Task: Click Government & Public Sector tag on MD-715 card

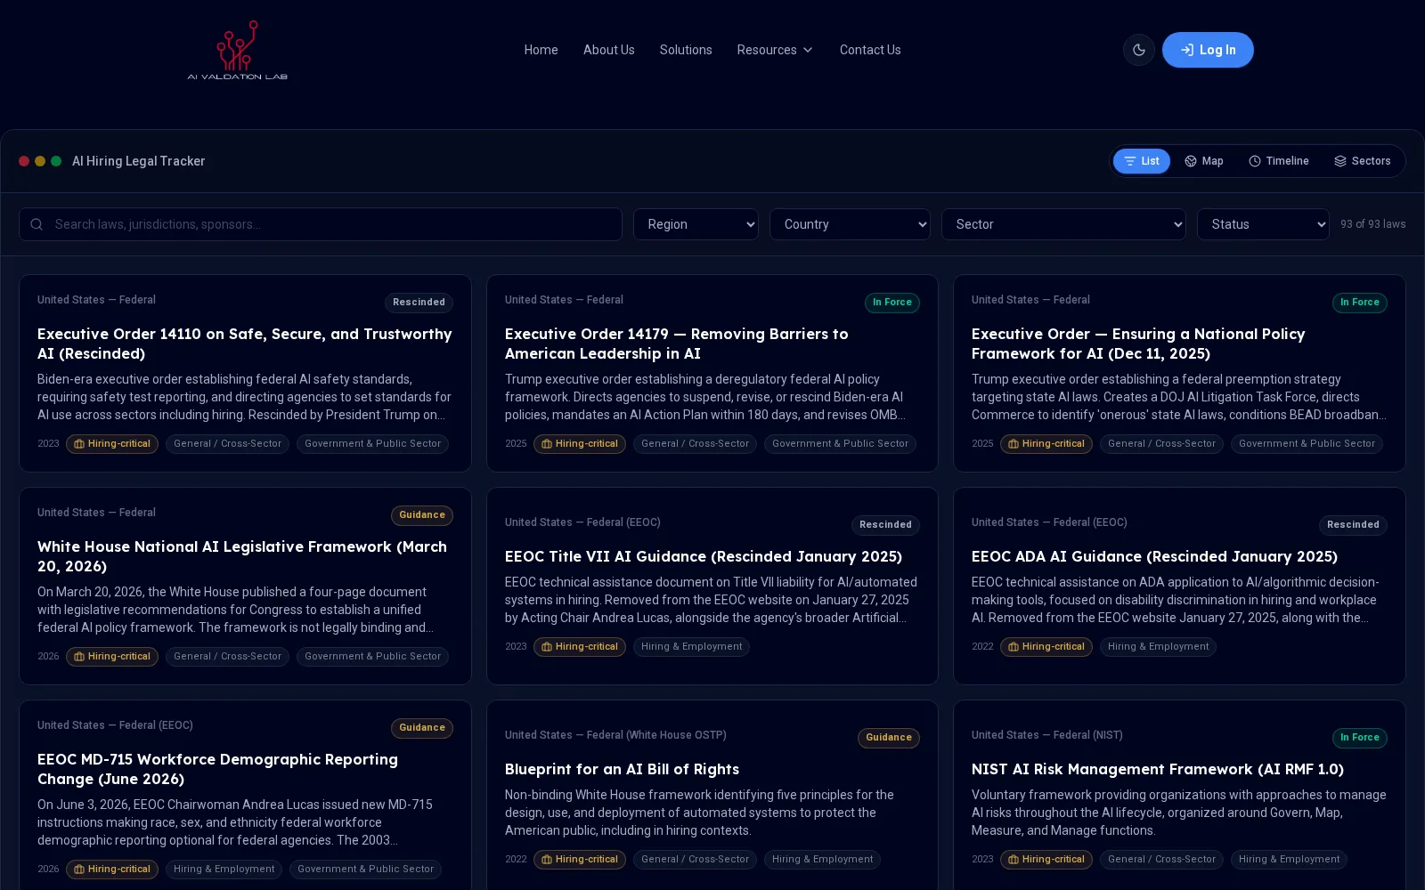Action: click(365, 870)
